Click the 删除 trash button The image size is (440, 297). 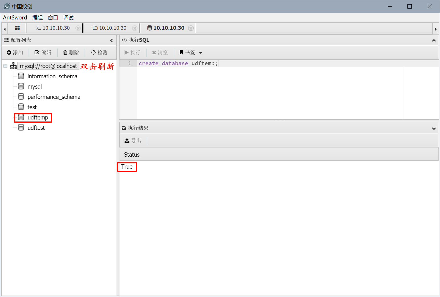click(71, 53)
